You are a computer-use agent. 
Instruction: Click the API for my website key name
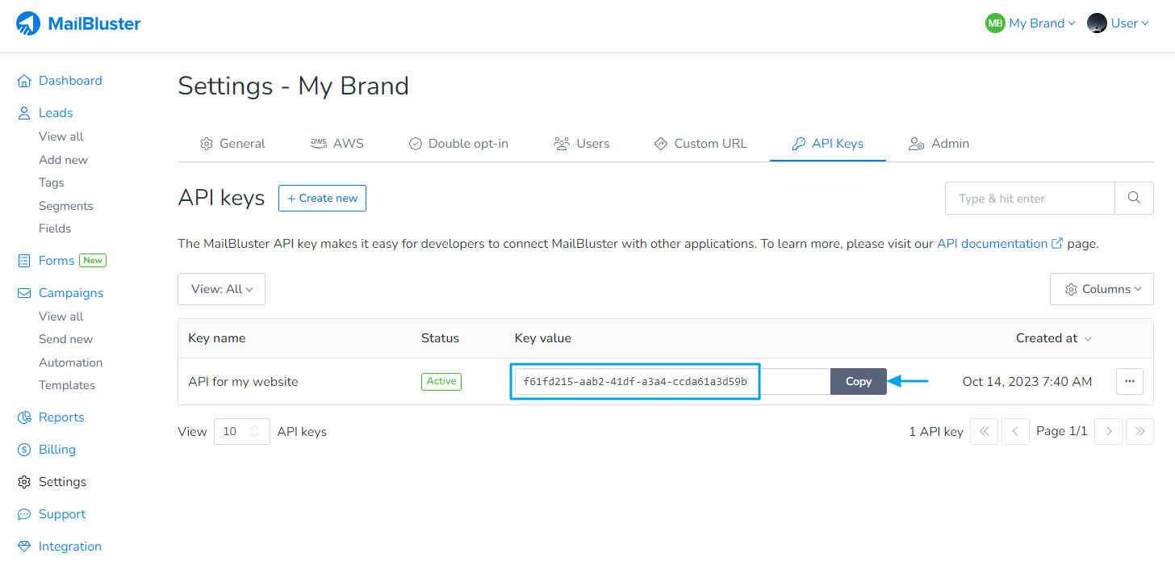[243, 382]
